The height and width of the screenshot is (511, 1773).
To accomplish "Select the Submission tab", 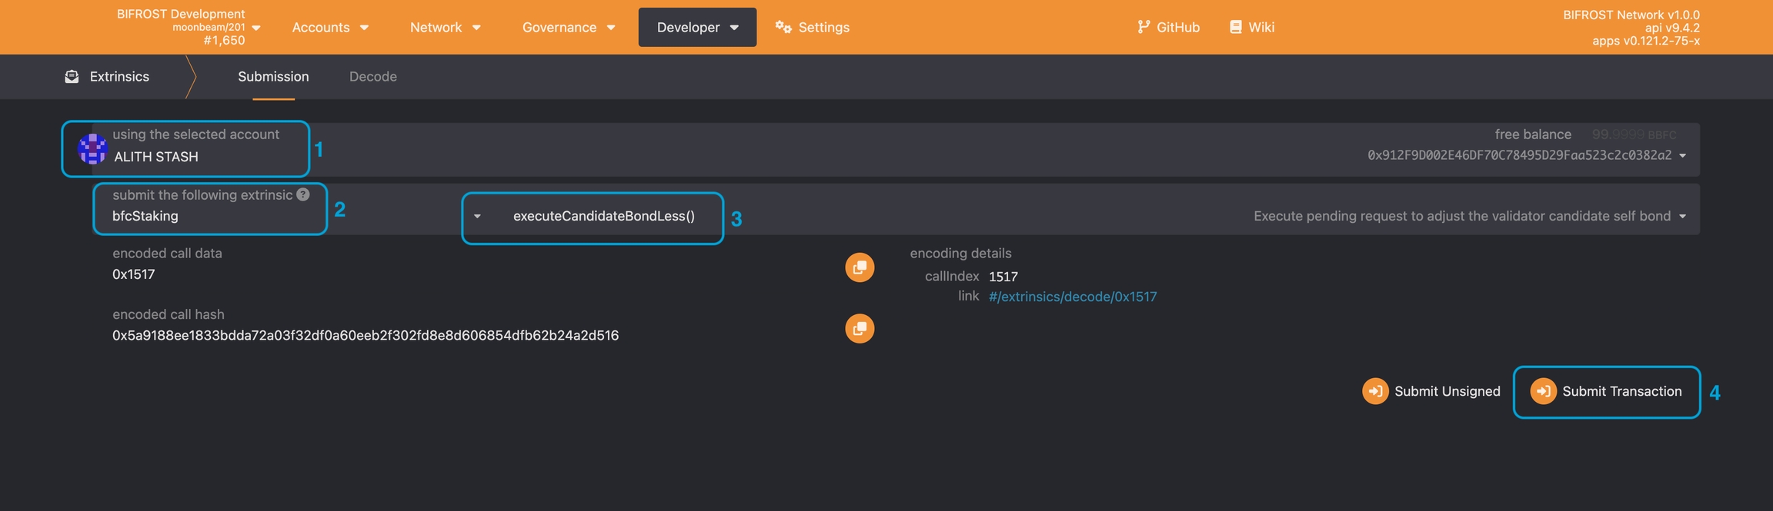I will pos(273,77).
